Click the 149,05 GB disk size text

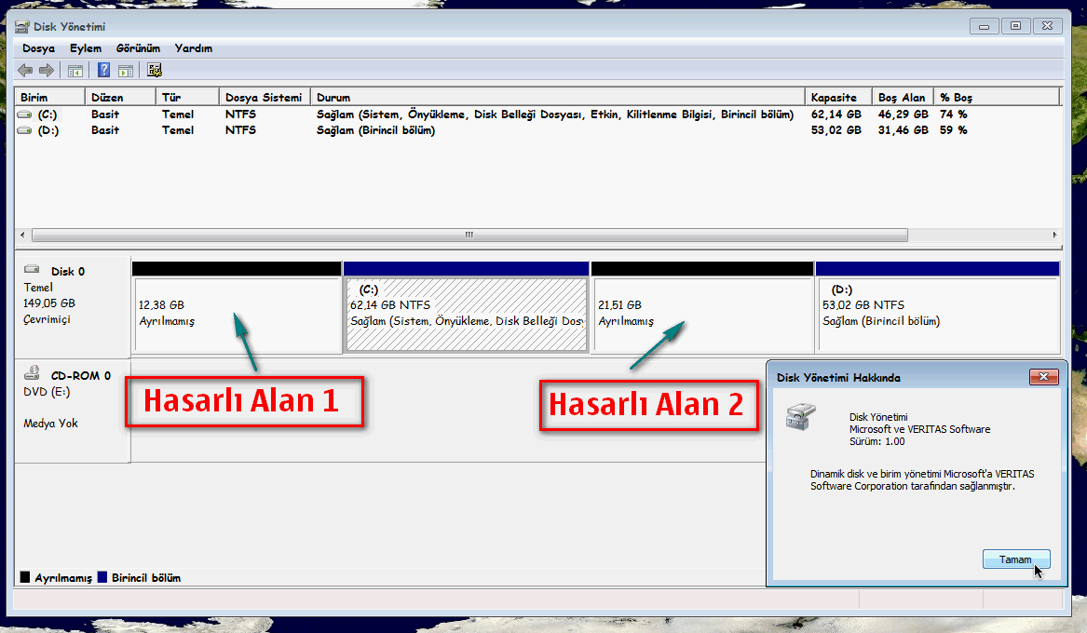tap(49, 303)
